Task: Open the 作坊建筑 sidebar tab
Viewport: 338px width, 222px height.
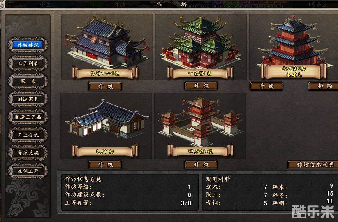Action: pos(28,45)
